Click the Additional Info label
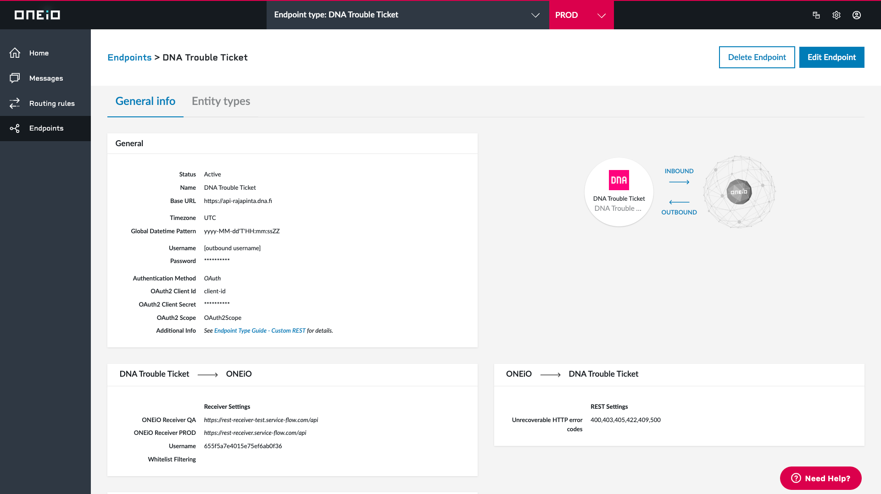 [176, 330]
